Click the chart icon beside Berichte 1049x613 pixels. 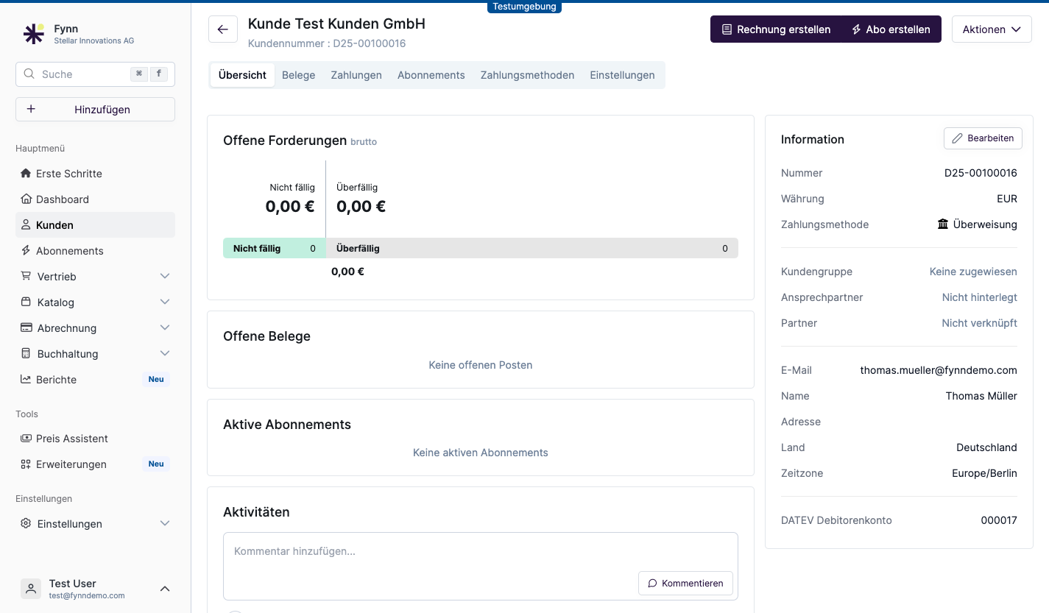(x=27, y=380)
